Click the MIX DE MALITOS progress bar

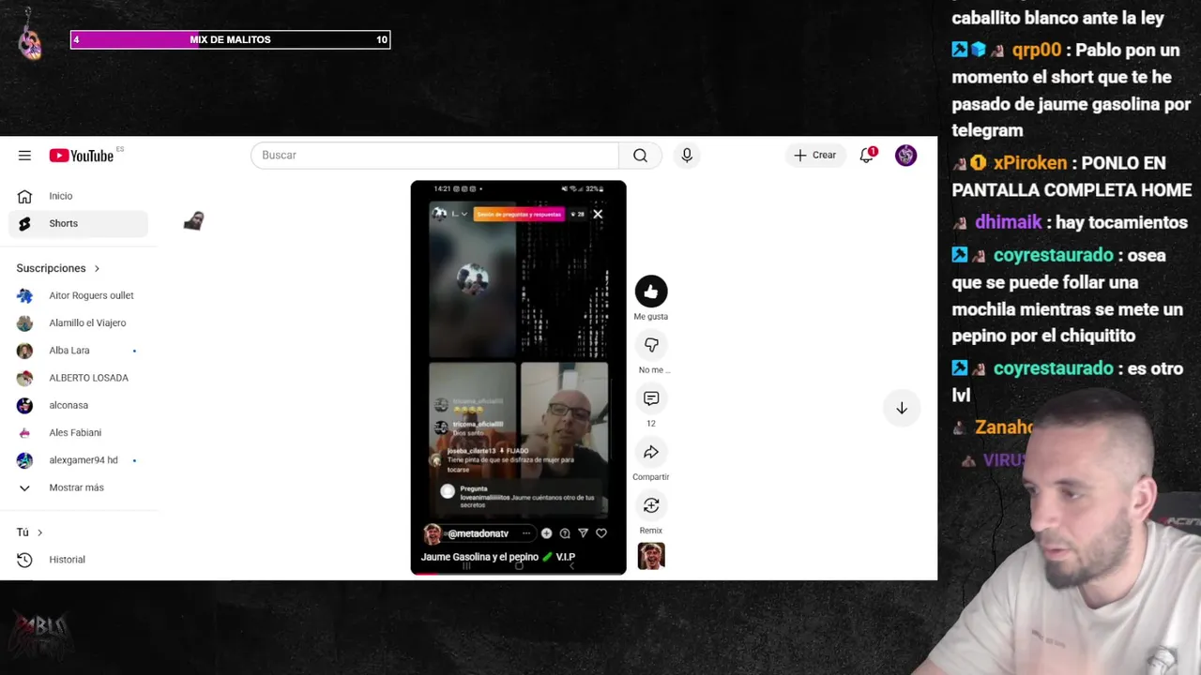230,39
